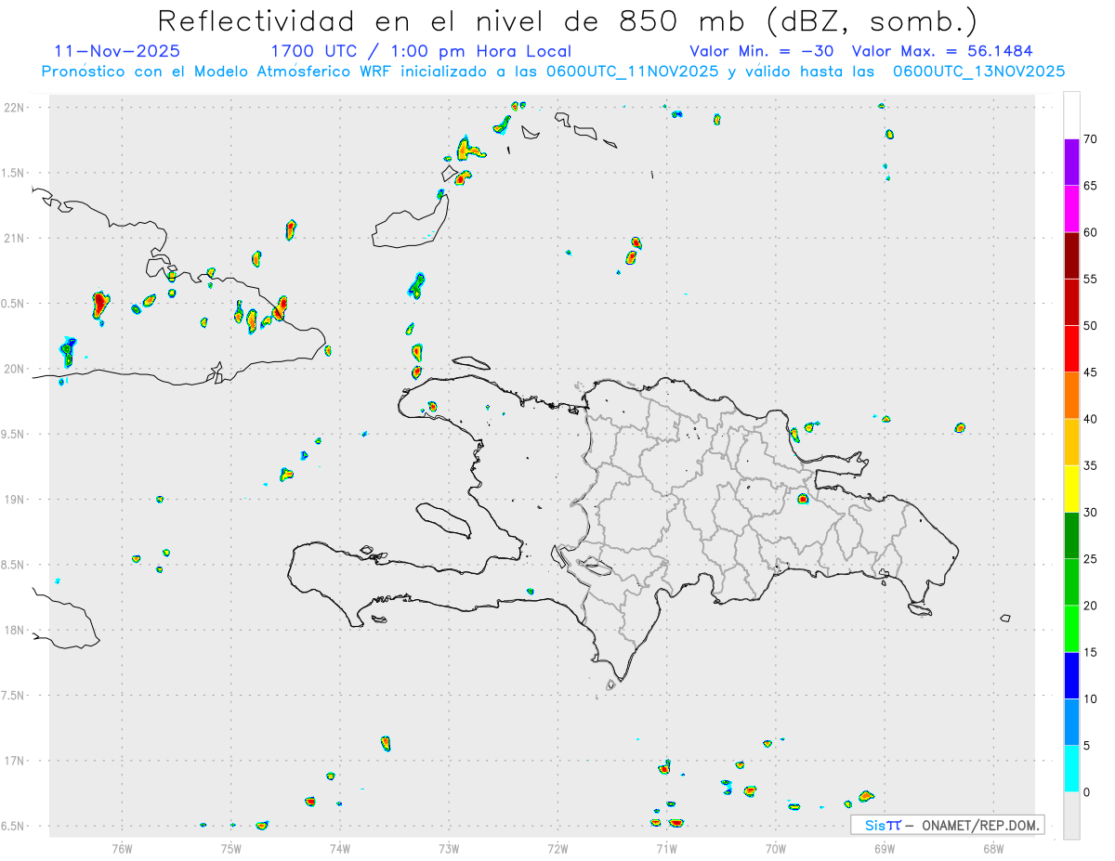Click the red storm cell inside eastern Dominican Republic

click(804, 500)
